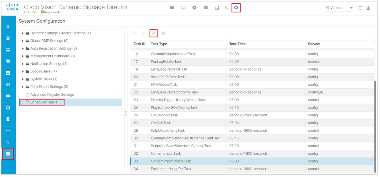This screenshot has width=380, height=177.
Task: Select the CleanupCompletedPlaylistChangeEventTask row
Action: [x=252, y=138]
